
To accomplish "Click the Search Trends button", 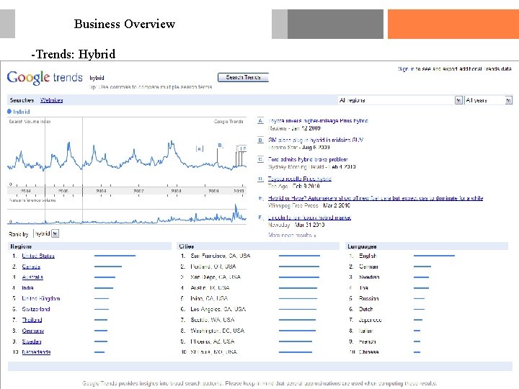I will (244, 77).
